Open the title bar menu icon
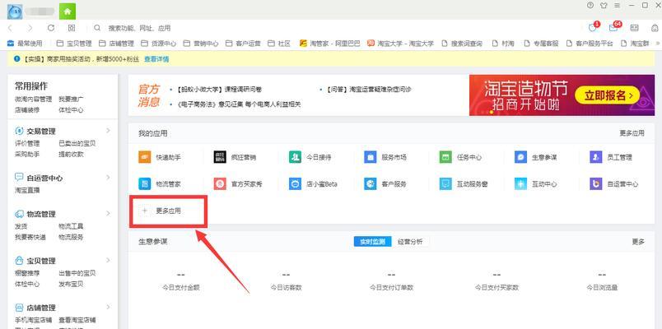Screen dimensions: 662x329 click(x=618, y=6)
